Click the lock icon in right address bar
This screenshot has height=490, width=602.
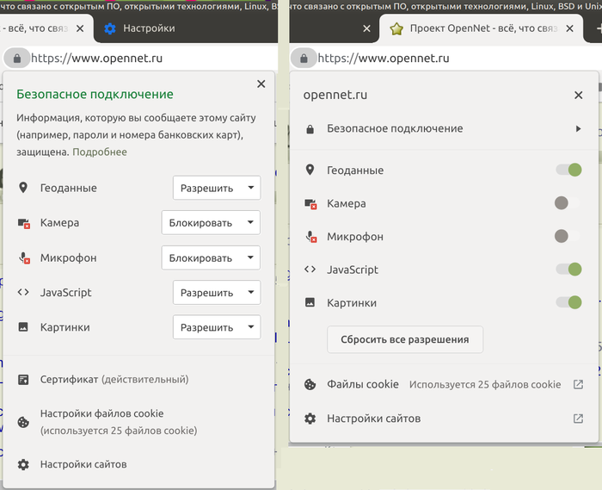[x=303, y=59]
